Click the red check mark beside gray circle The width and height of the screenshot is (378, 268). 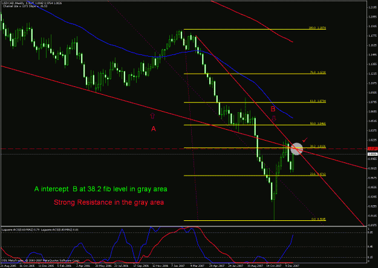point(305,140)
